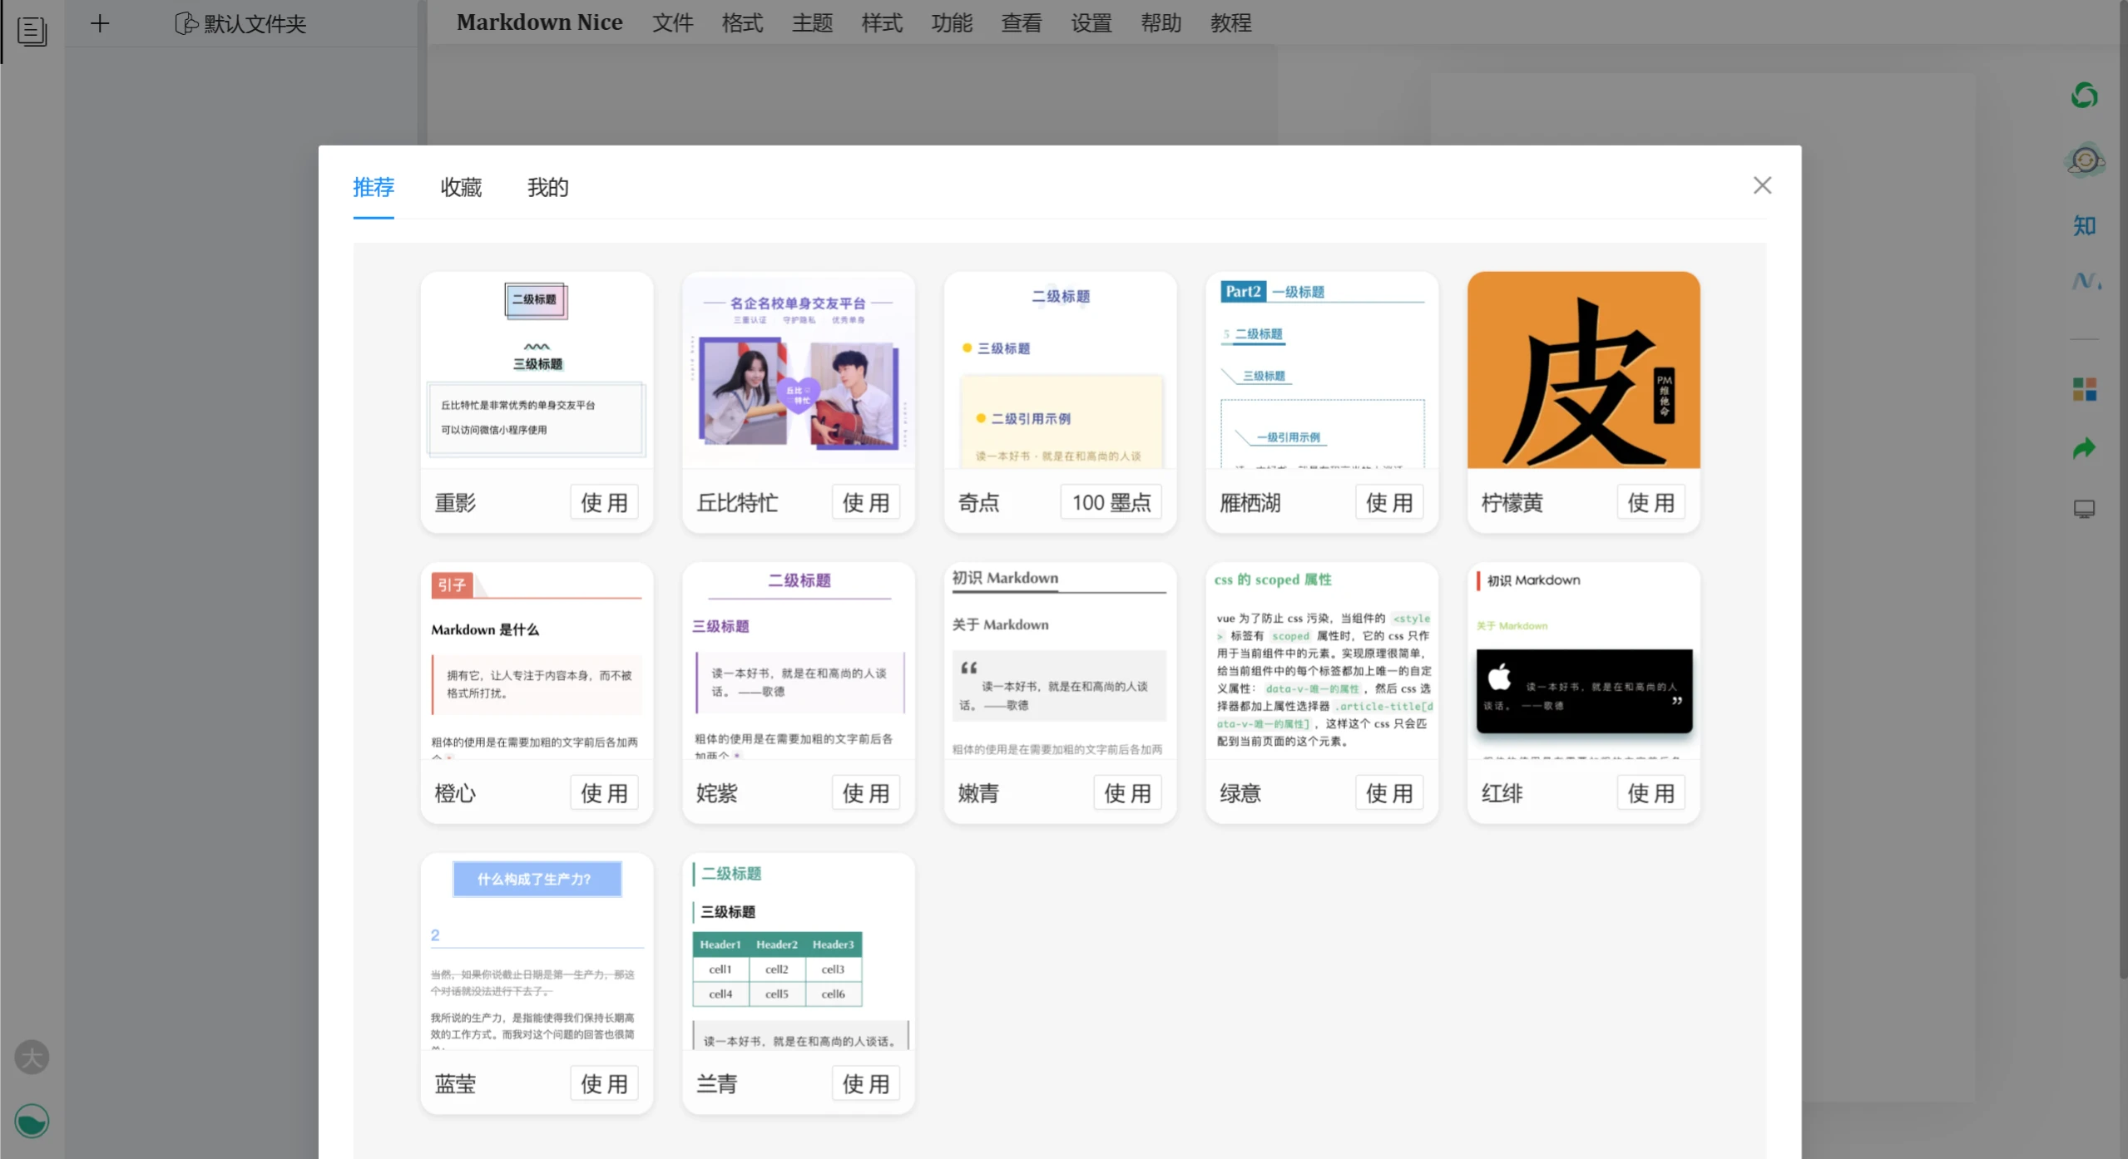
Task: Open the 功能 menu
Action: coord(951,22)
